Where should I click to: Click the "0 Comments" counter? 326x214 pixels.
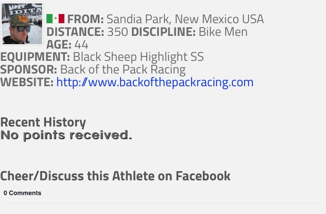click(22, 193)
